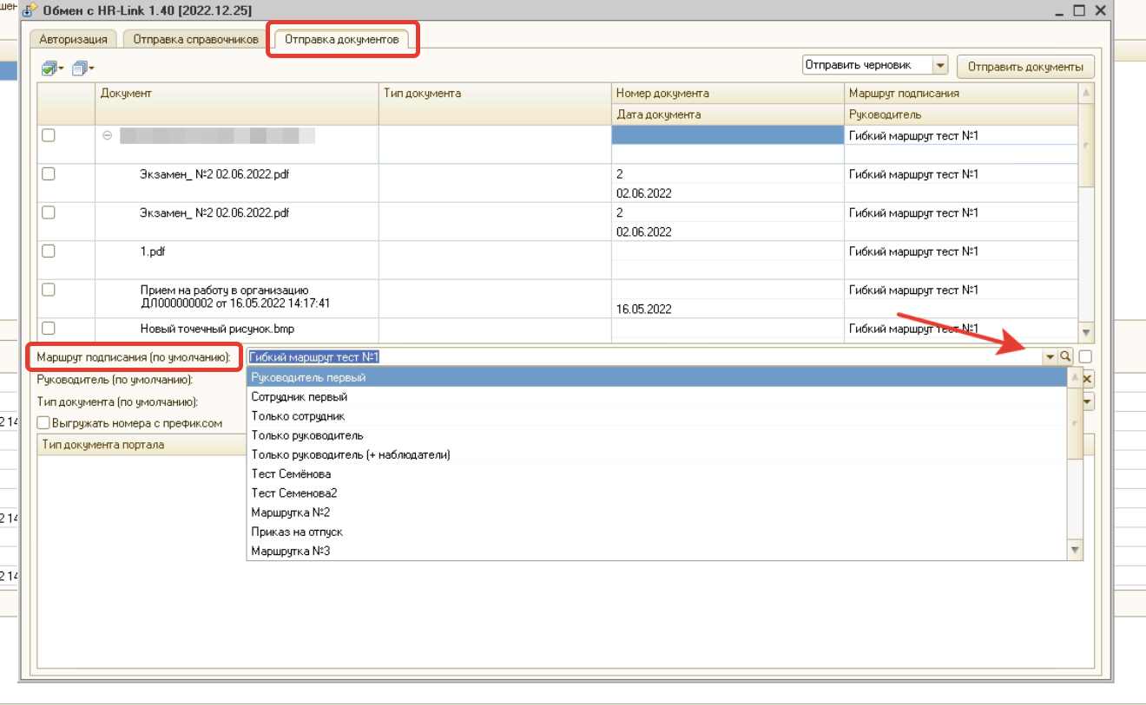This screenshot has width=1146, height=705.
Task: Click the Тип документа портала header
Action: 142,444
